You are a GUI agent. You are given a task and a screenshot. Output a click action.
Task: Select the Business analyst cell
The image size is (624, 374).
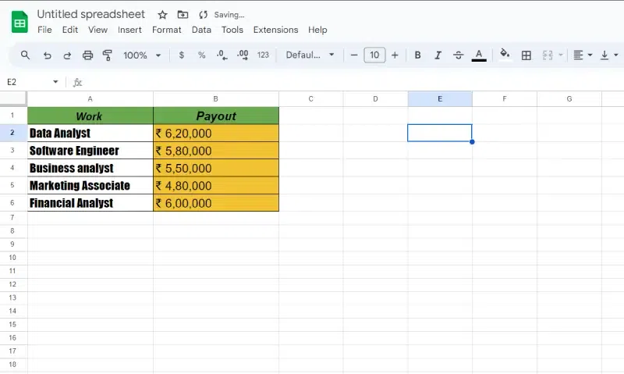click(90, 168)
